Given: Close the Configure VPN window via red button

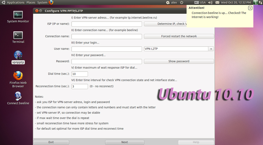Looking at the screenshot, I should tap(37, 11).
